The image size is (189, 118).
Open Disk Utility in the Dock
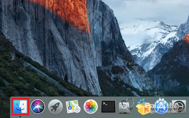[x=126, y=106]
